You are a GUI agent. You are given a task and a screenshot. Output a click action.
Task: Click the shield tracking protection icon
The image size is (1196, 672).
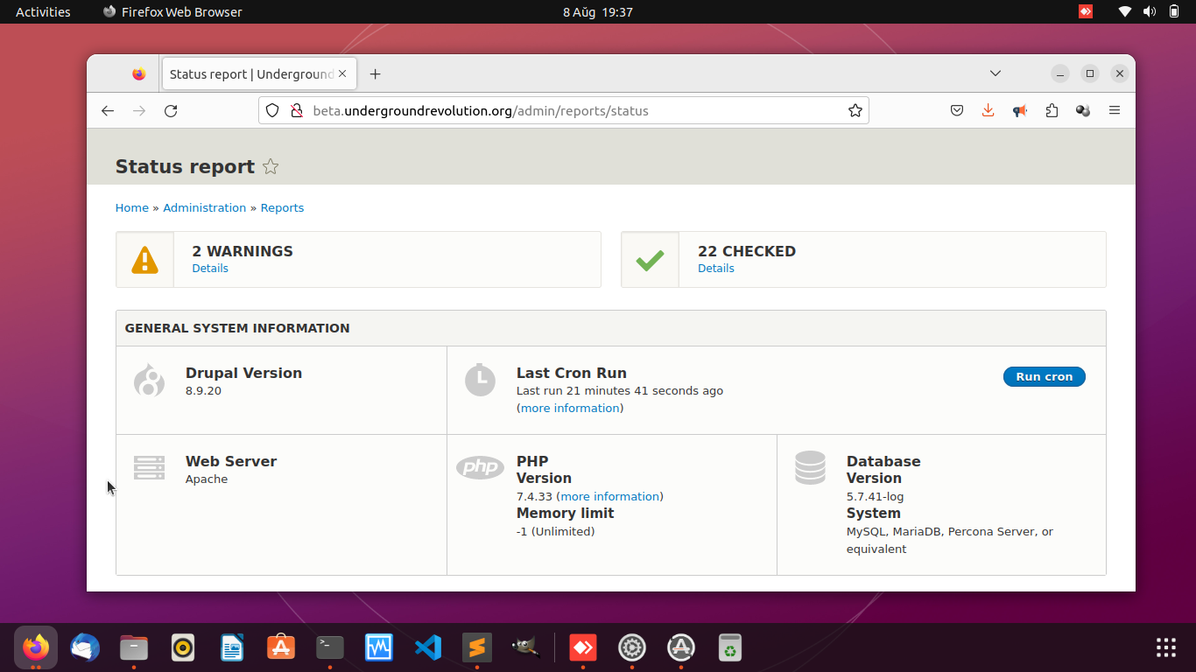pos(272,111)
